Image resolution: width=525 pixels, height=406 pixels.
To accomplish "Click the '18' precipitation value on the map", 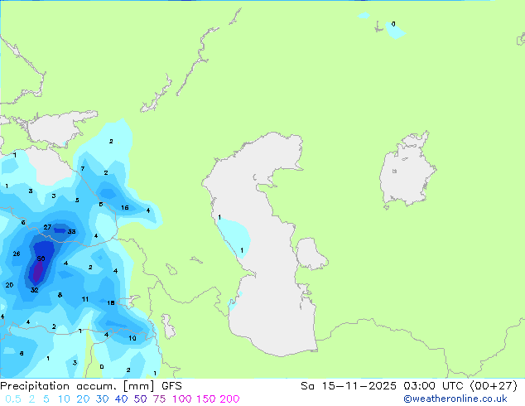I will coord(111,302).
